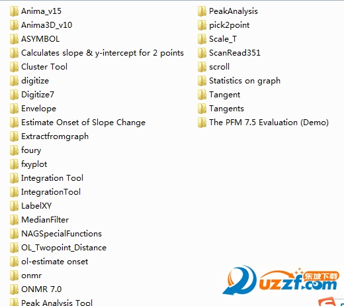The image size is (344, 306).
Task: Click the pick2point folder icon
Action: tap(202, 25)
